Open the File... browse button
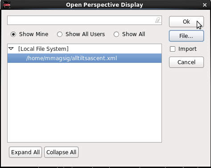Image resolution: width=211 pixels, height=168 pixels. (x=186, y=36)
